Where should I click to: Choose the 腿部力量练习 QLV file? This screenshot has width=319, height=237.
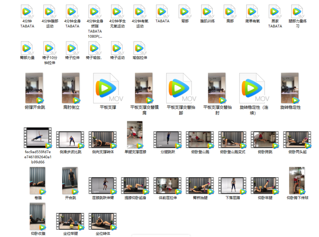297,12
